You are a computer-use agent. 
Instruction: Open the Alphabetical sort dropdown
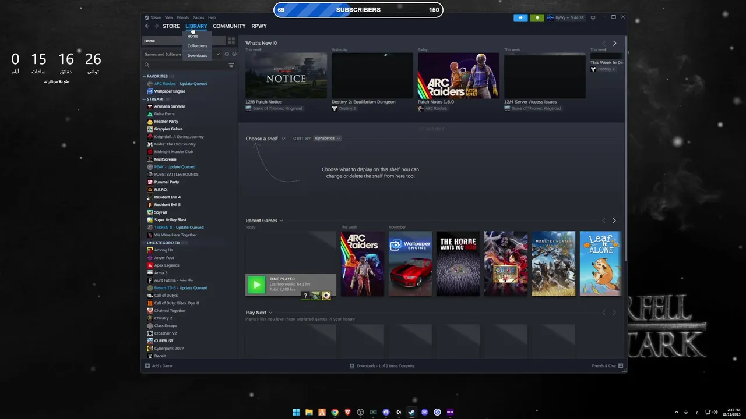[x=327, y=139]
